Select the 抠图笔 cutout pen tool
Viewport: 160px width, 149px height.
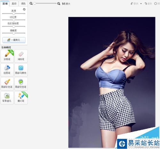click(7, 70)
